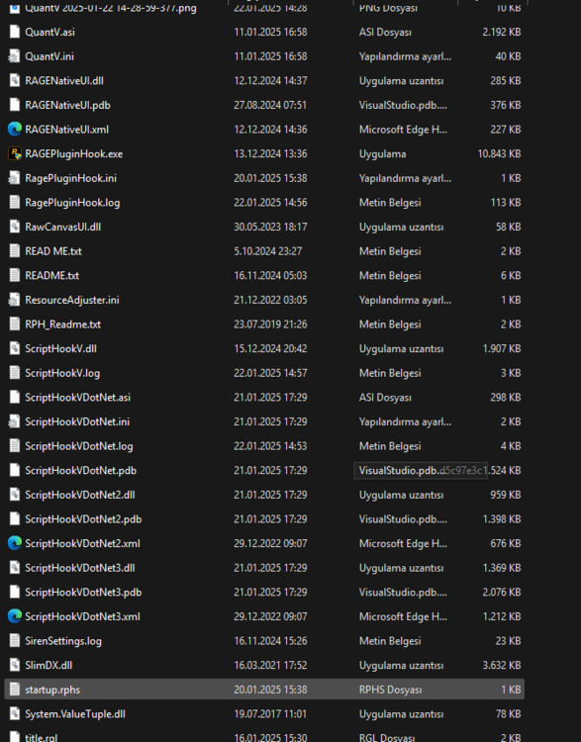Image resolution: width=581 pixels, height=742 pixels.
Task: Click the RawCanvasUI.dll file name
Action: tap(62, 227)
